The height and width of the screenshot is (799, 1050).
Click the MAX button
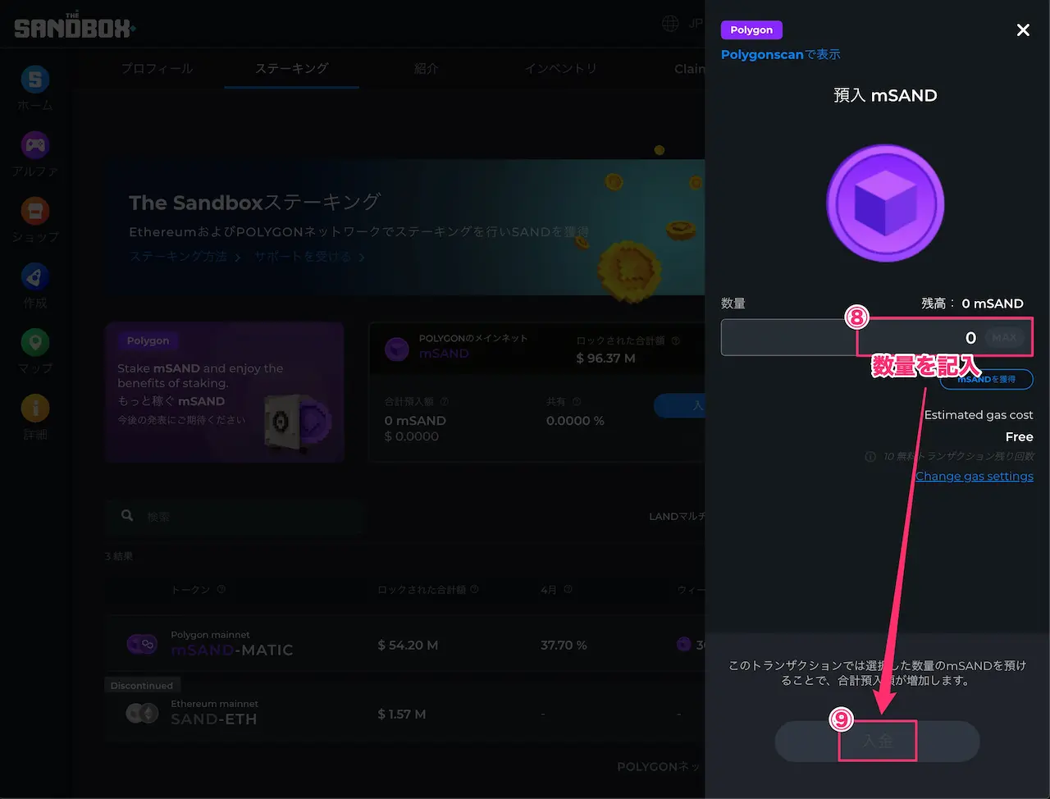pos(1004,337)
